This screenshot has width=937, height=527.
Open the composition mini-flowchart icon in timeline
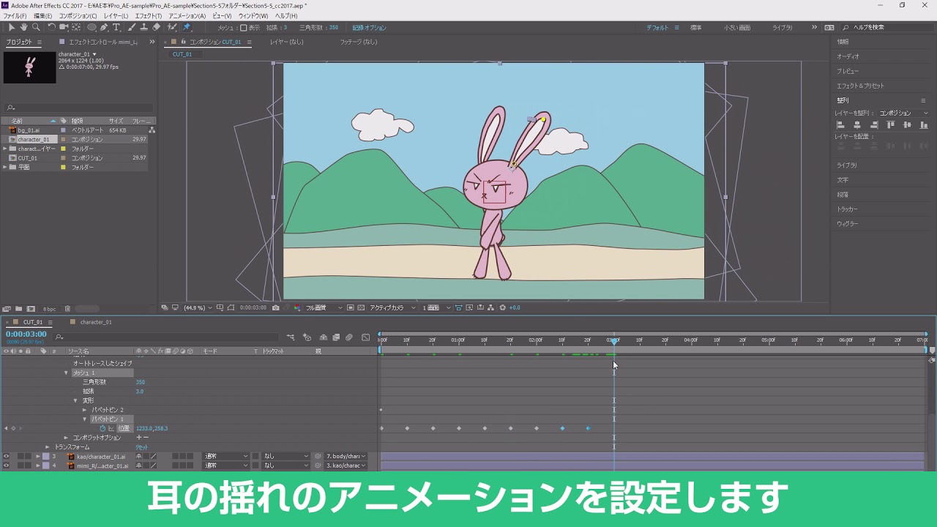tap(291, 337)
